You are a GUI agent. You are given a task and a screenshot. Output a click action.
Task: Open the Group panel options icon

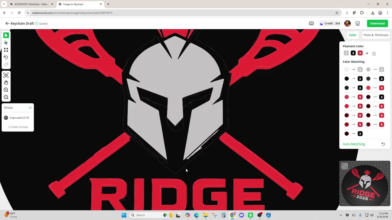click(30, 108)
